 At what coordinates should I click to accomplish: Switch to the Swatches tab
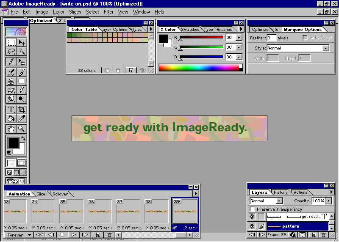[x=190, y=29]
